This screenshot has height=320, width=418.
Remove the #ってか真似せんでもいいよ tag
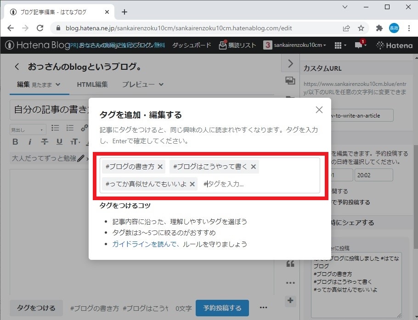tap(192, 184)
